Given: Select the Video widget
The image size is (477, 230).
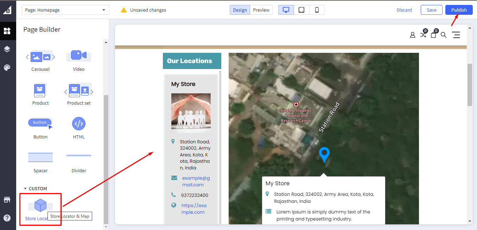Looking at the screenshot, I should click(x=79, y=61).
